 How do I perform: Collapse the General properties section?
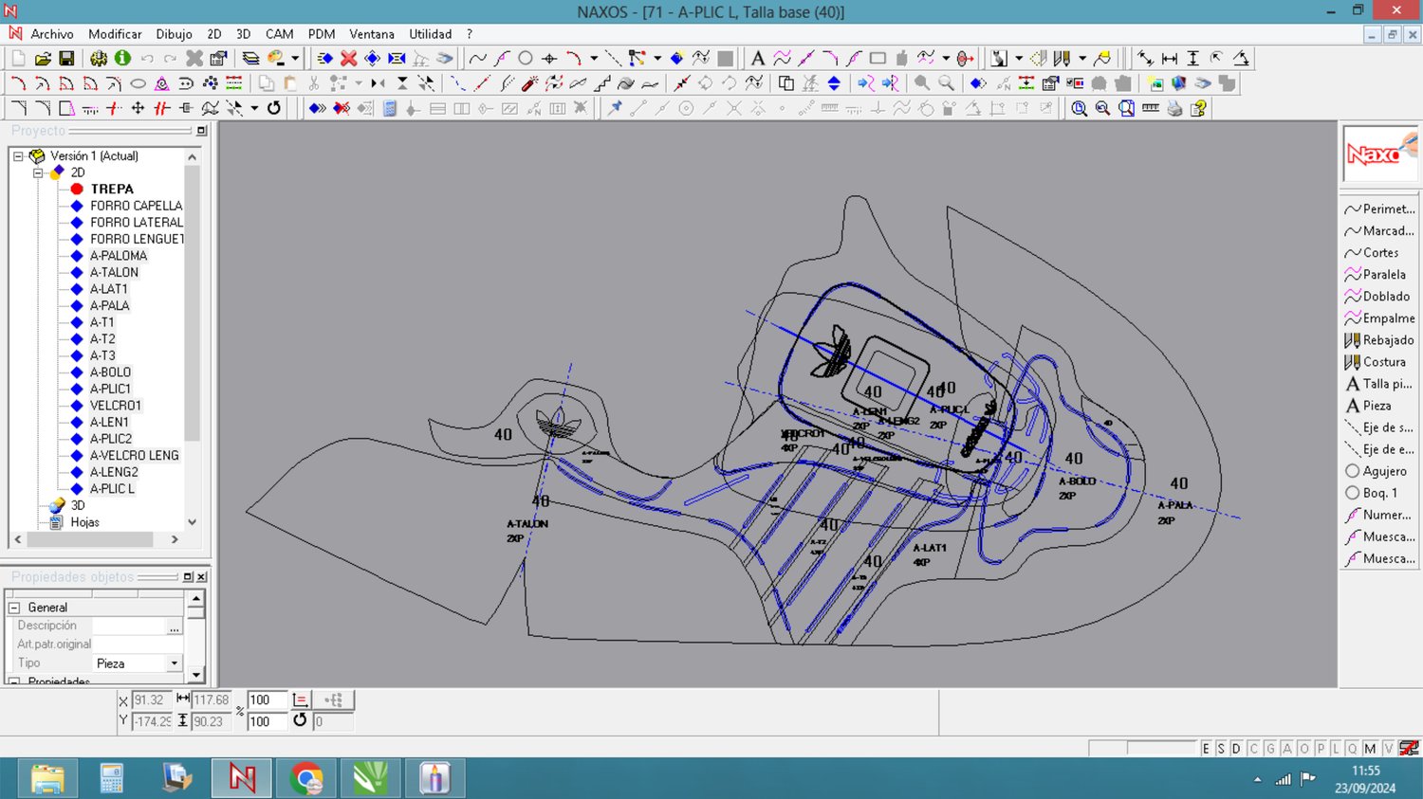pos(14,608)
